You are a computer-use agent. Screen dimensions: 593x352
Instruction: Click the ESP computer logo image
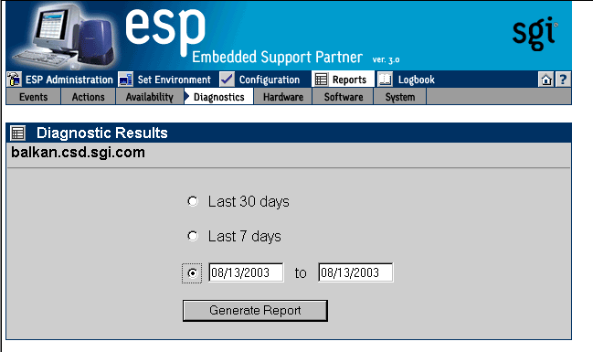64,36
